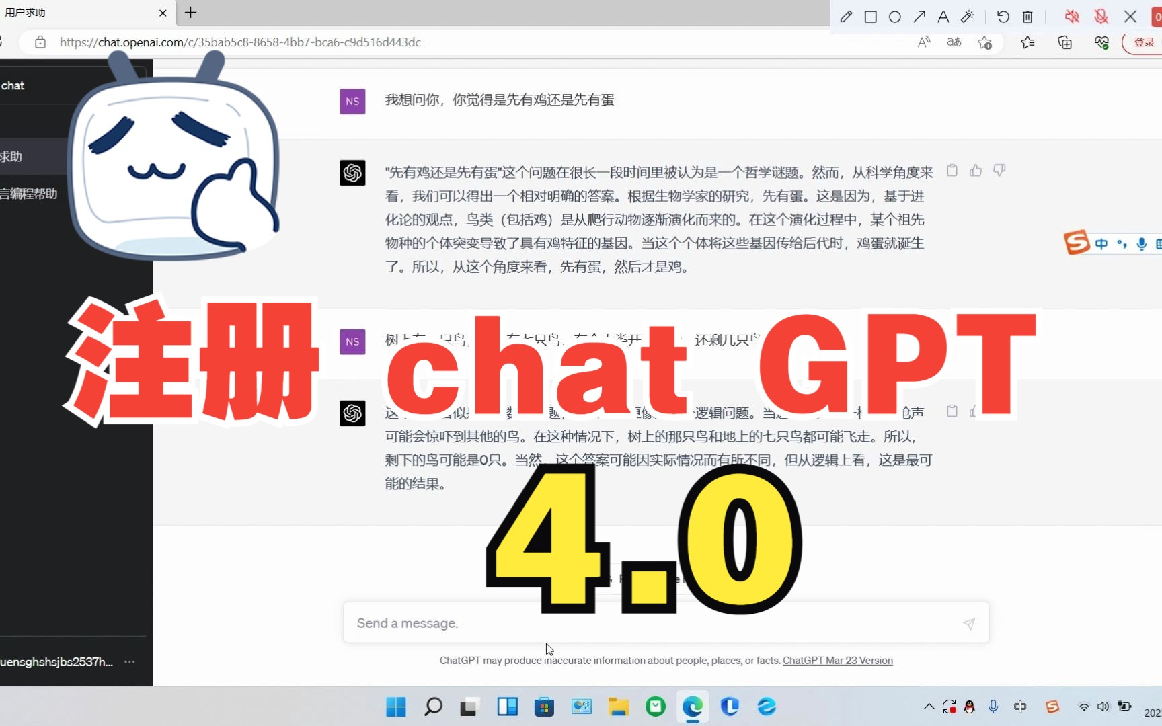Copy ChatGPT's first response via clipboard icon
1162x726 pixels.
tap(952, 171)
